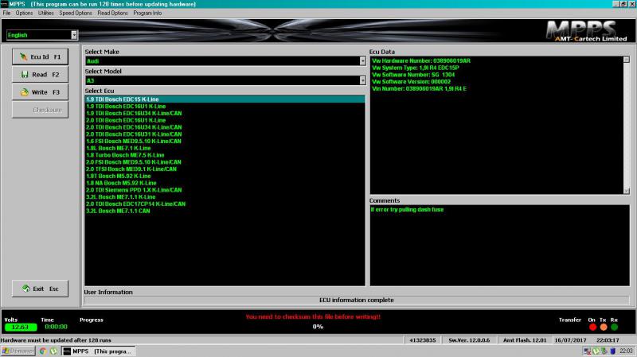Click the Checksum button

click(x=41, y=110)
